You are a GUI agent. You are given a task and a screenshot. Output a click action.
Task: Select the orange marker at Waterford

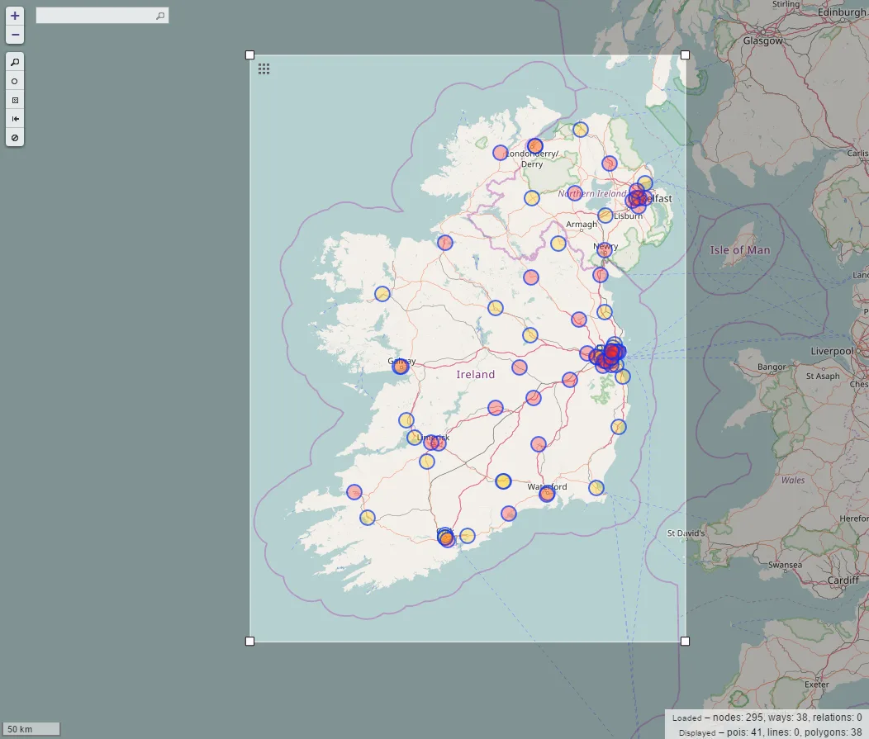[547, 494]
